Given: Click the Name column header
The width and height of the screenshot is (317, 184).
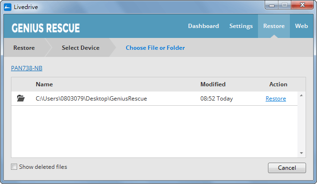Looking at the screenshot, I should pyautogui.click(x=44, y=84).
